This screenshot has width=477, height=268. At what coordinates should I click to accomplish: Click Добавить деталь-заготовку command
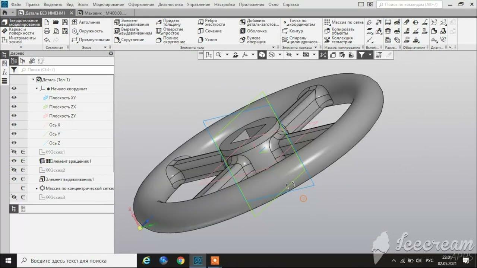(259, 22)
